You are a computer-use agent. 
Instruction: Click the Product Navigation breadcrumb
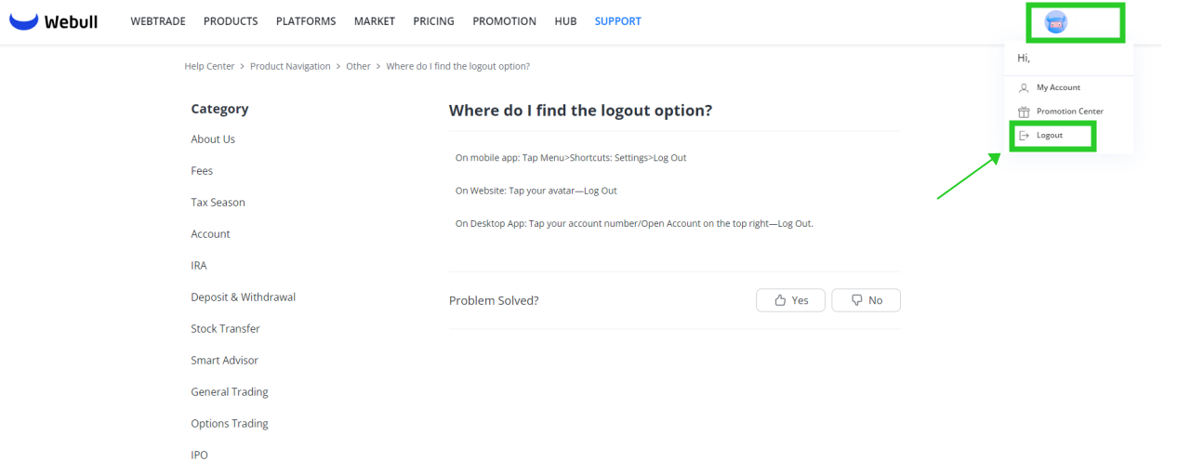click(290, 66)
